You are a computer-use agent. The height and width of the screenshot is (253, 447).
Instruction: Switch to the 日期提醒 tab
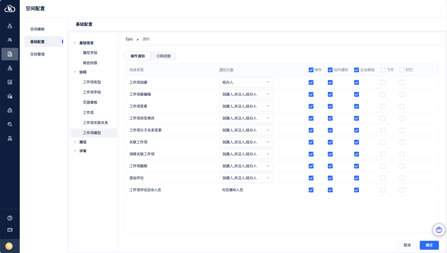click(163, 56)
